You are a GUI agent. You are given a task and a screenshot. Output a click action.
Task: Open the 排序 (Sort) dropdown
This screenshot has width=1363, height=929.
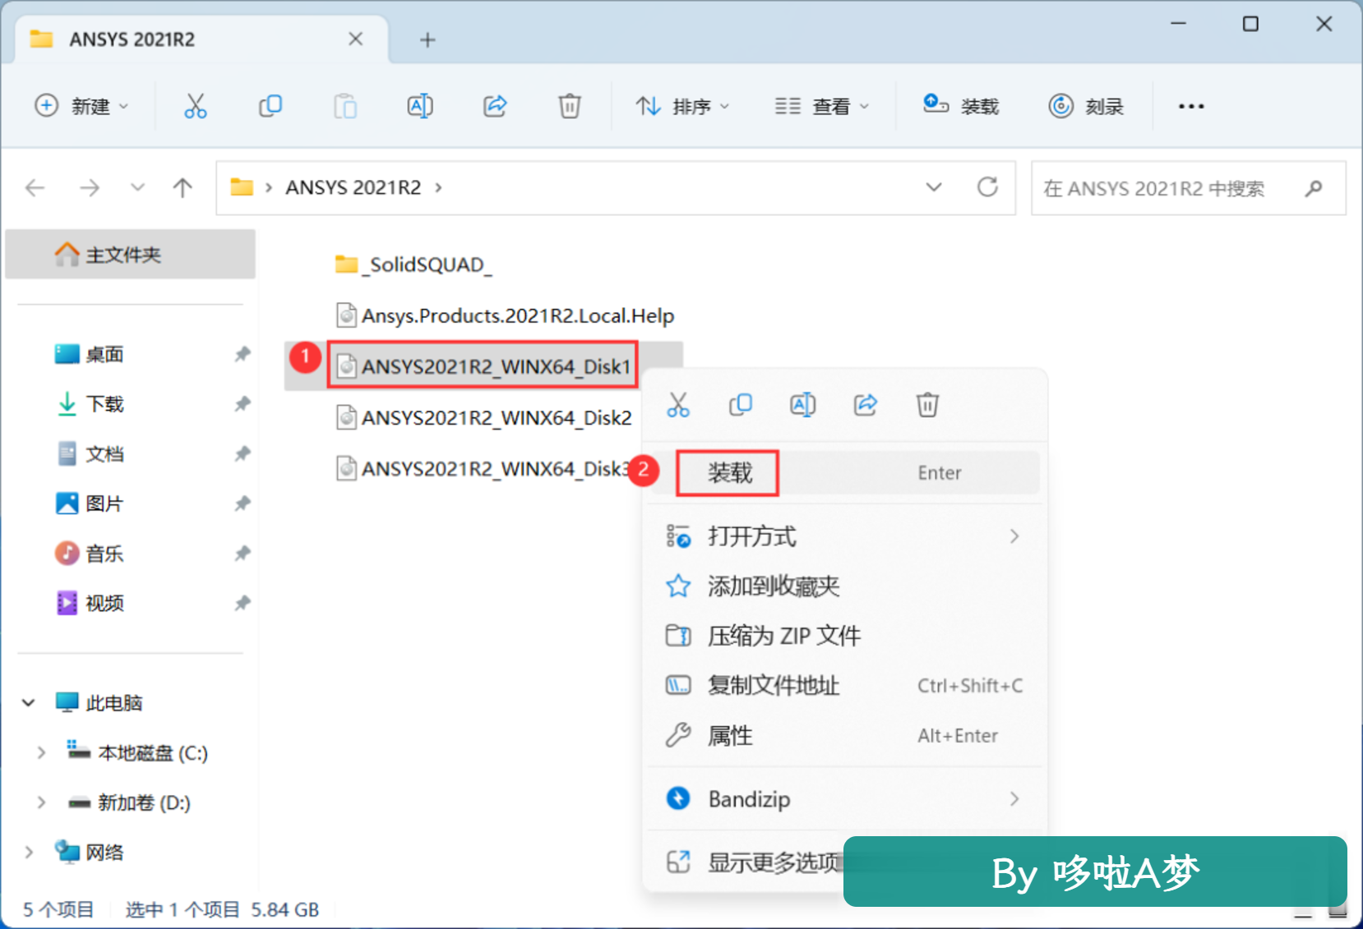[682, 106]
